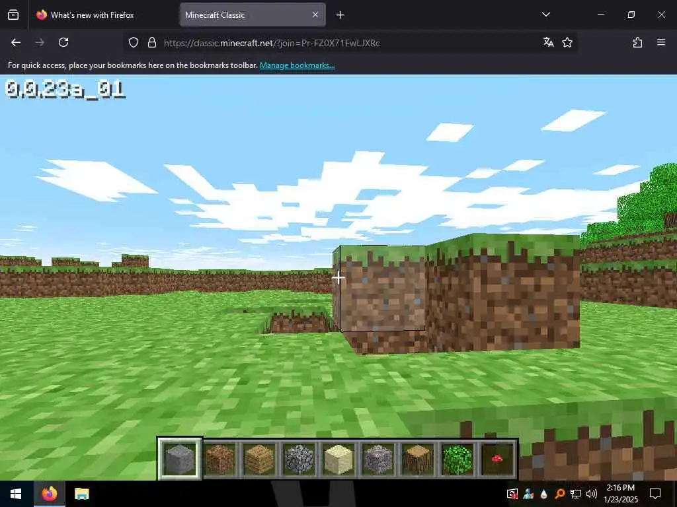Click the speaker volume tray icon

pyautogui.click(x=591, y=494)
